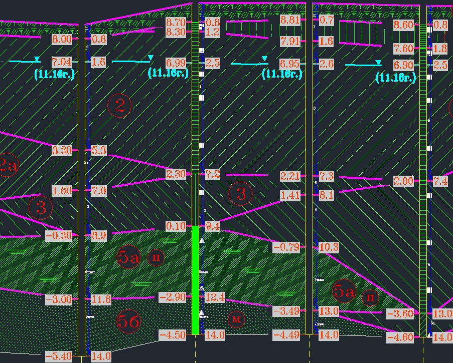Image resolution: width=453 pixels, height=363 pixels.
Task: Select the depth label 11.6
Action: click(x=101, y=299)
